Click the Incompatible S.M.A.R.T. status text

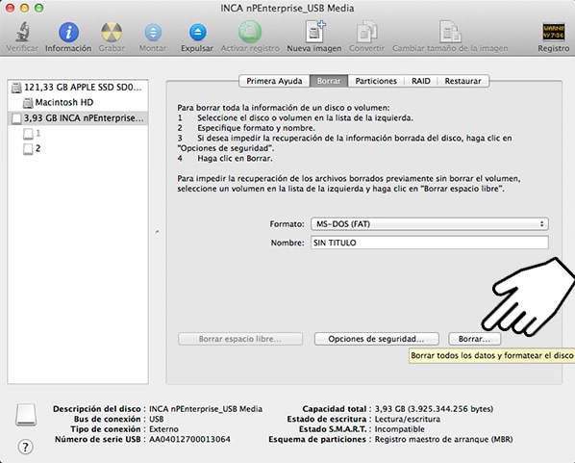(x=399, y=429)
